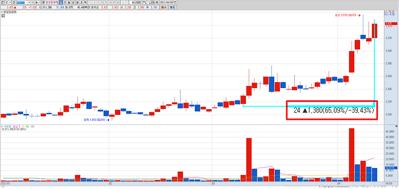Choose the 45 interval button

(114, 2)
